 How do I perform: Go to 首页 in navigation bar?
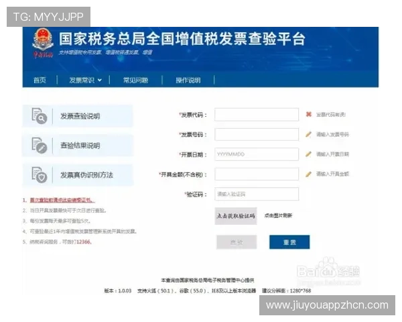(x=40, y=80)
